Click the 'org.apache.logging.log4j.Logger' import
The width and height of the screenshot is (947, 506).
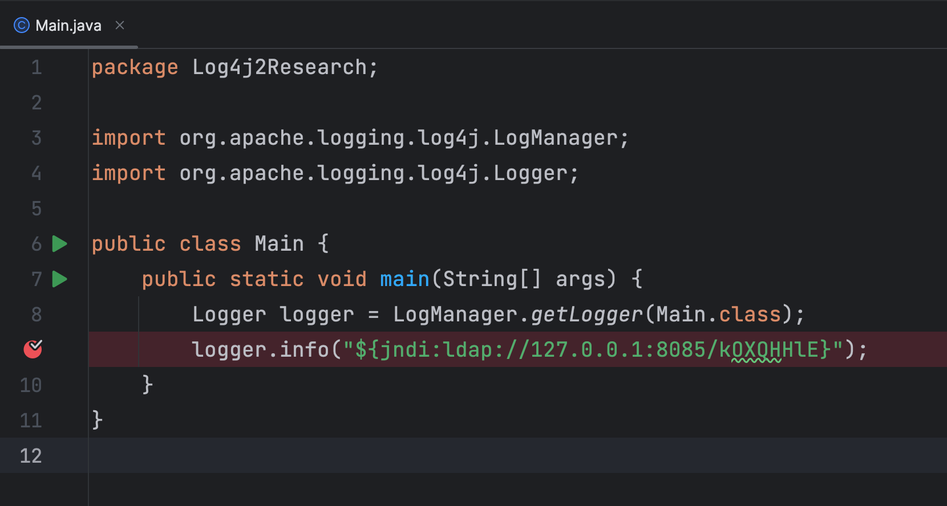tap(373, 173)
